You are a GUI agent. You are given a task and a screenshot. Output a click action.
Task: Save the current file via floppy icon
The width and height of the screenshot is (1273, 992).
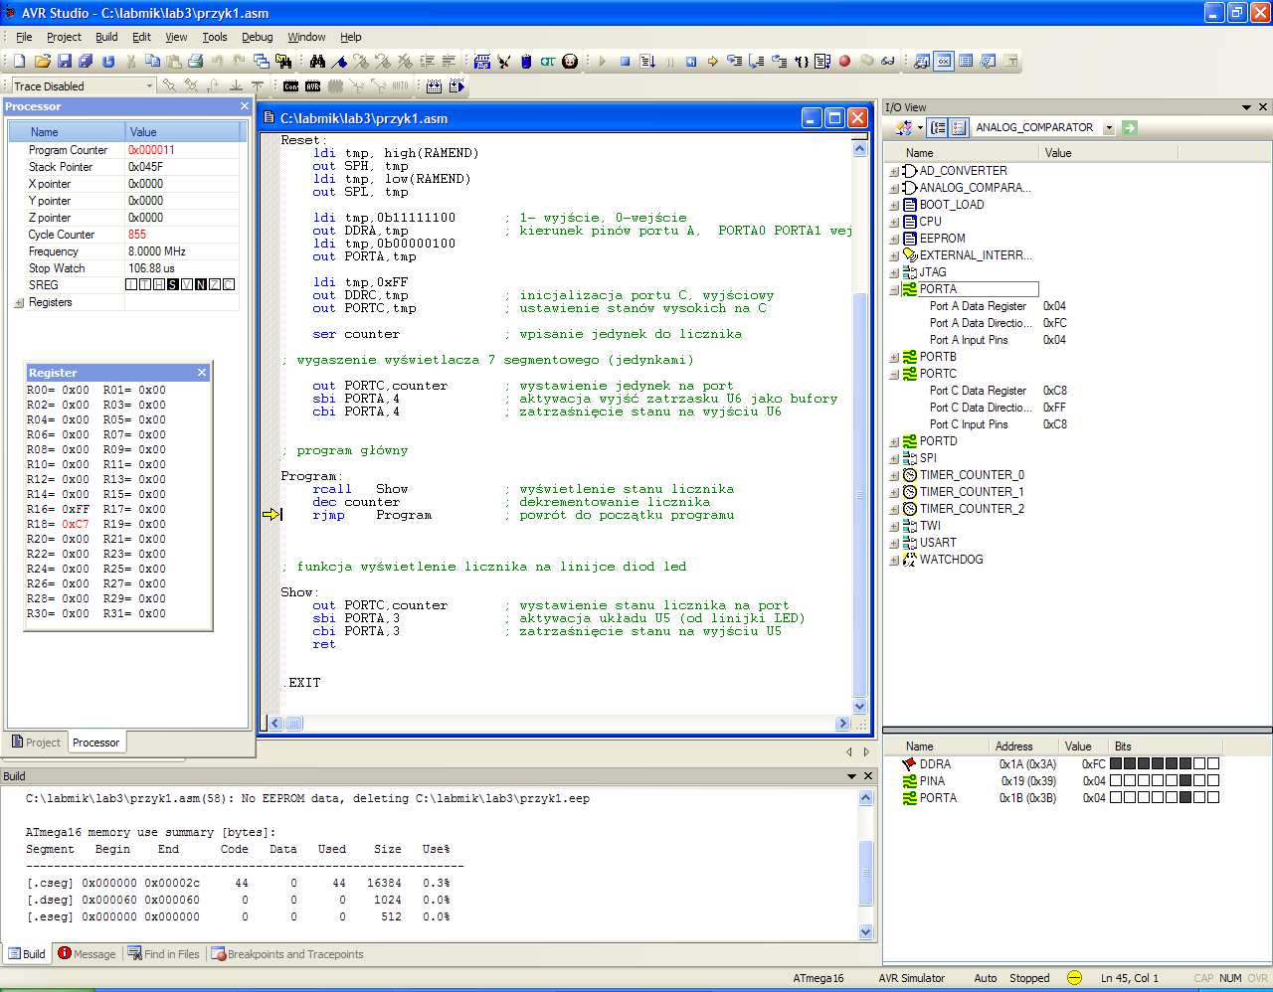(x=65, y=62)
